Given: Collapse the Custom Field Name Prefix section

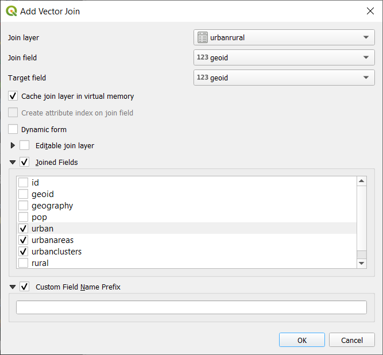Looking at the screenshot, I should [13, 287].
